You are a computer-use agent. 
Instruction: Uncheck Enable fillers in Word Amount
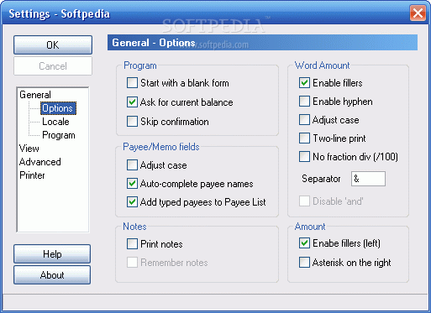click(x=304, y=83)
